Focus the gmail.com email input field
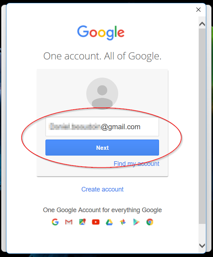213x257 pixels. tap(102, 126)
